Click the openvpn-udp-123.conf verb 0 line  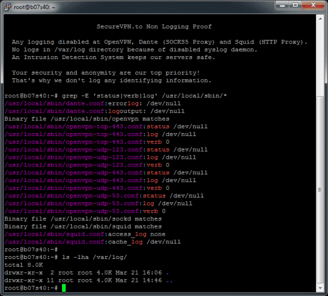87,165
